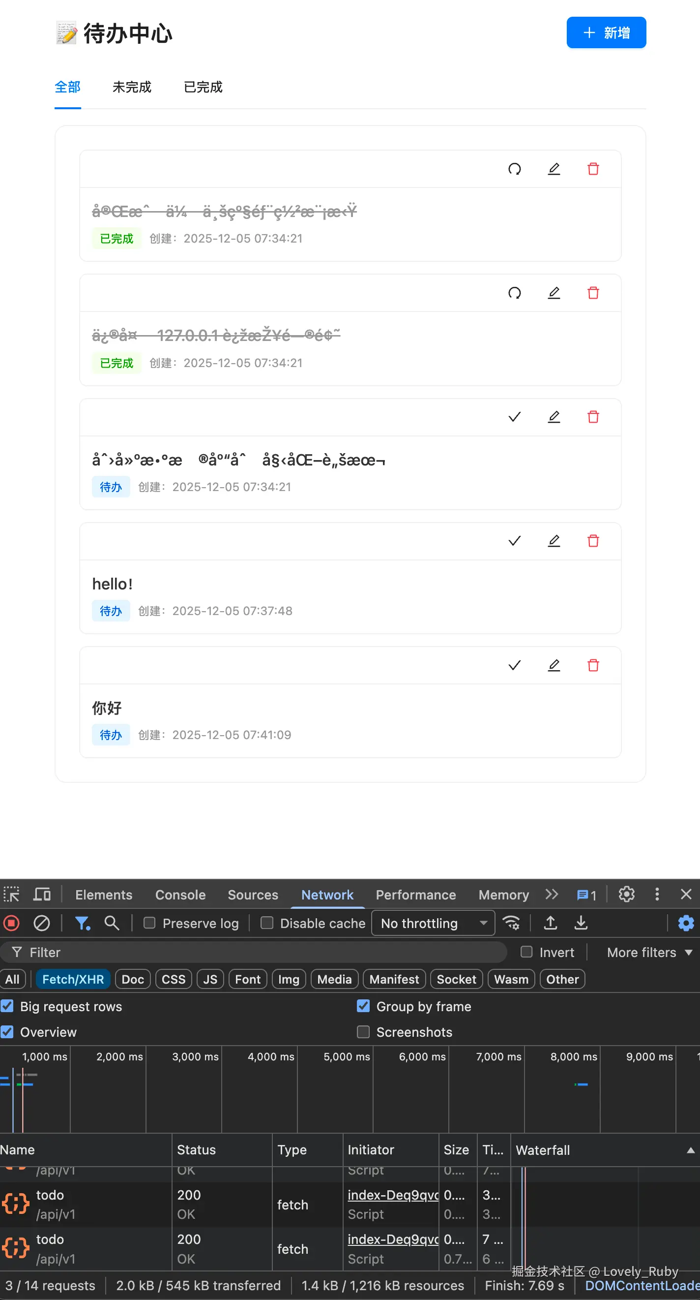Expand the More filters dropdown
Screen dimensions: 700x1300
click(x=649, y=952)
